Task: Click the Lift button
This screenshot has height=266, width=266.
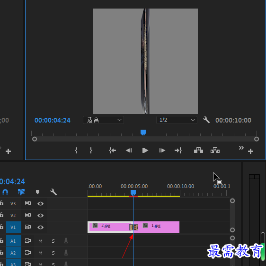Action: point(198,151)
